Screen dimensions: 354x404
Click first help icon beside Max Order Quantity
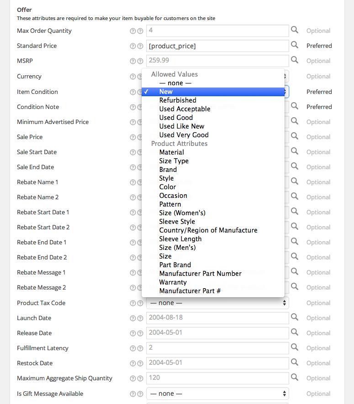point(132,31)
